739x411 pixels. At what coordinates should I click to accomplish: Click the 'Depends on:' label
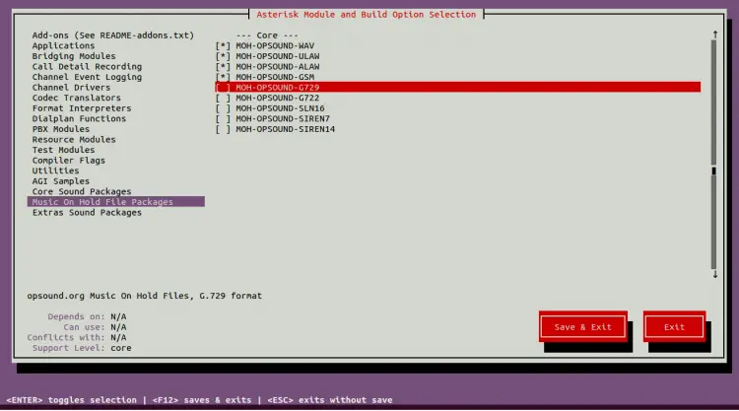point(76,316)
